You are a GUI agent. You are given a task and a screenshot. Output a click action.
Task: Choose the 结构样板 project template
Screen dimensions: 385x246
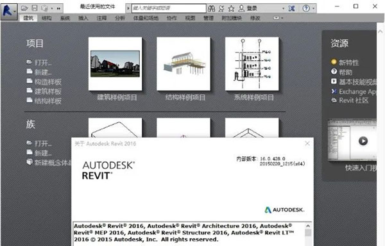click(x=48, y=101)
